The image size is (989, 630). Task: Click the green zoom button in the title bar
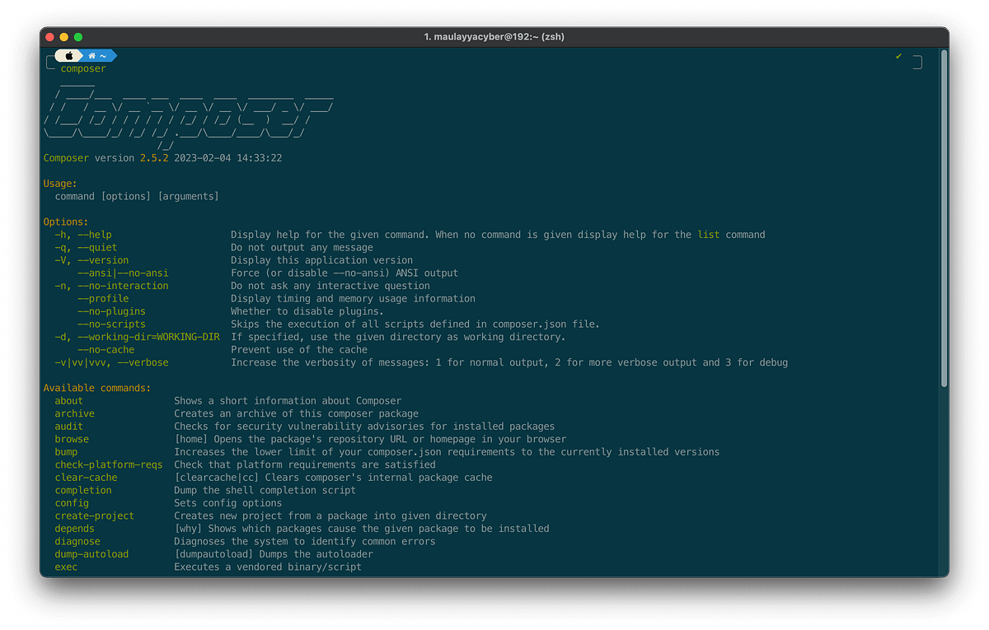pos(78,36)
